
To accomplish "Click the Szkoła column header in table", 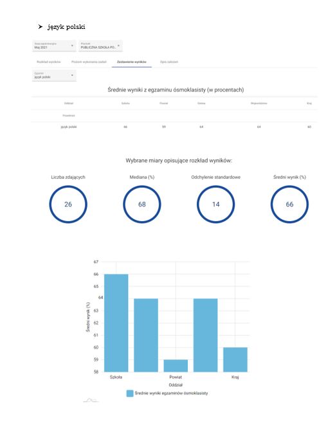I will click(x=125, y=104).
